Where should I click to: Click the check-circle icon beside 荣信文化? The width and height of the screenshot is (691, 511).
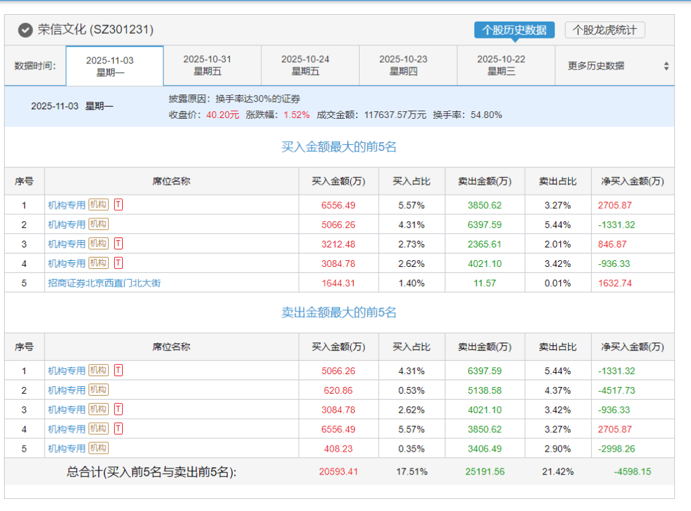(x=25, y=30)
